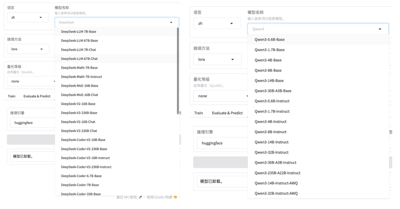400x209 pixels.
Task: Select DeepSeek-MoE-16B-Base
Action: tap(116, 86)
